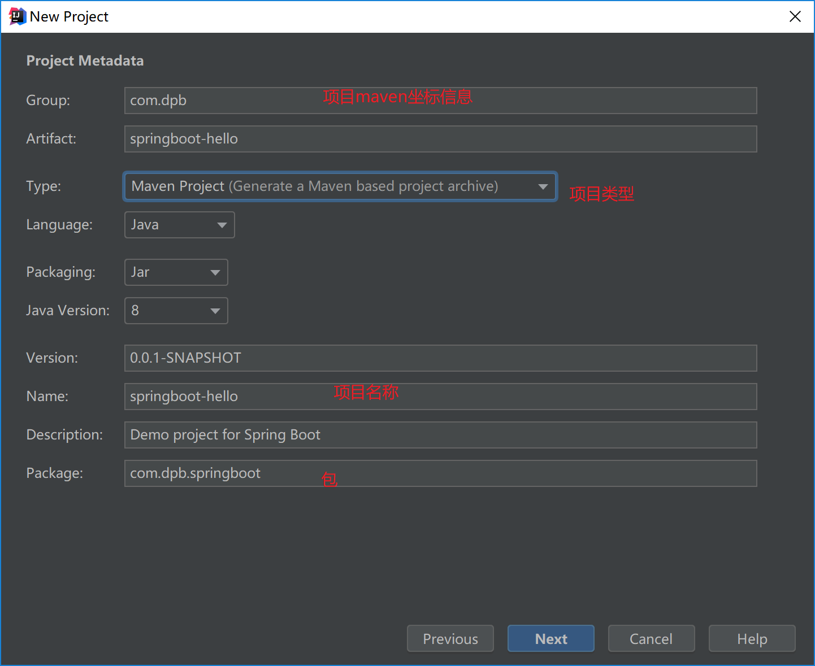Screen dimensions: 815x666
Task: Focus the Name input field
Action: coord(440,397)
